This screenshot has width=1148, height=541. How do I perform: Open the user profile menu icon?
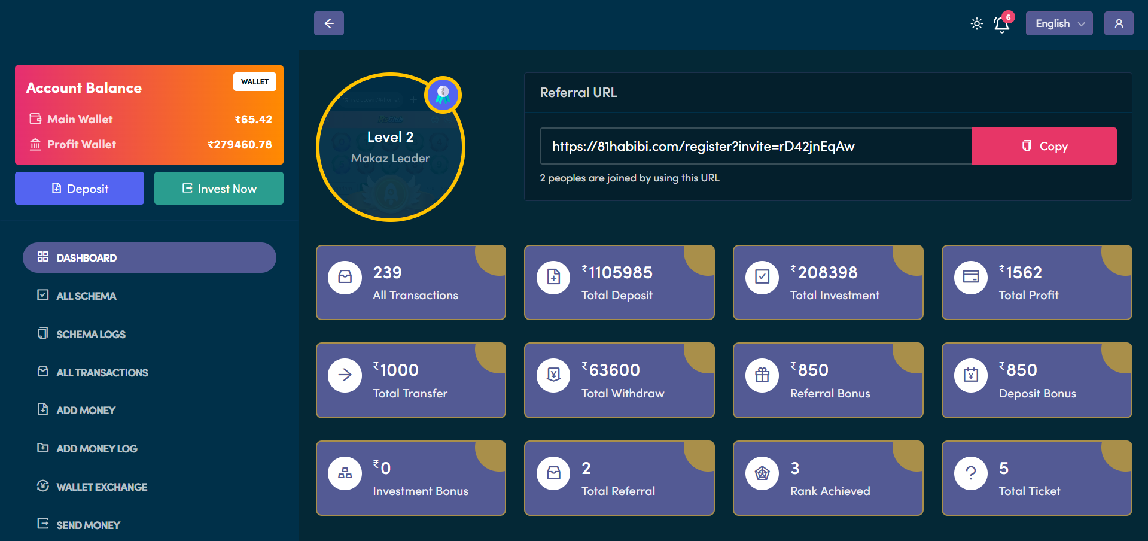[1118, 23]
